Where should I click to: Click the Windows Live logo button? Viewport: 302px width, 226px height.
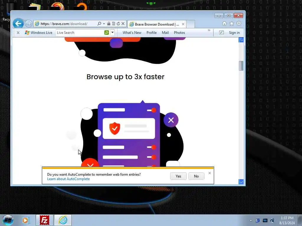(39, 33)
